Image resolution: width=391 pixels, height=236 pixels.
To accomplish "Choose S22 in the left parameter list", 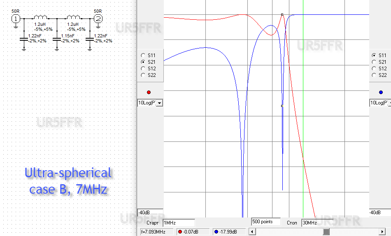I will 143,75.
